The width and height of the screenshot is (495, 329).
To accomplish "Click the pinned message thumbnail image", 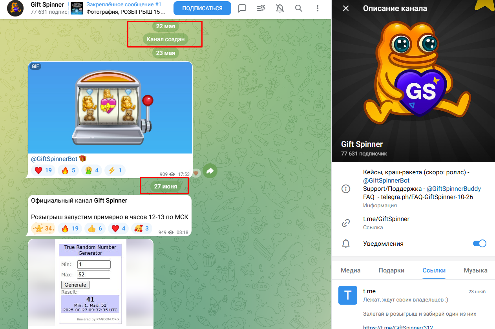I will [x=77, y=8].
